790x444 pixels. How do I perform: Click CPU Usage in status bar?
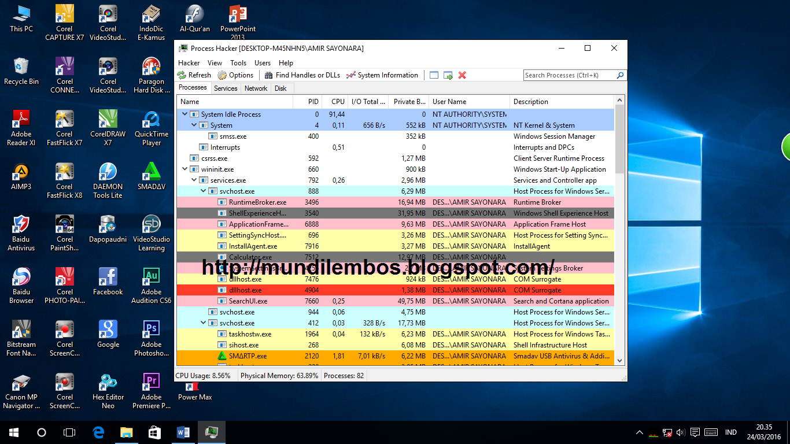[x=203, y=376]
